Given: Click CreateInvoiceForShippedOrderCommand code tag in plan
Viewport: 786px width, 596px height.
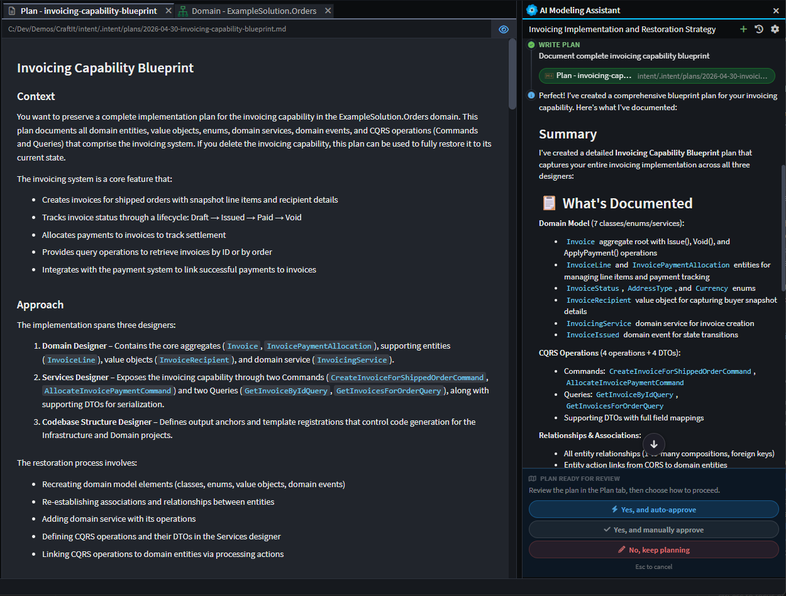Looking at the screenshot, I should pos(407,378).
